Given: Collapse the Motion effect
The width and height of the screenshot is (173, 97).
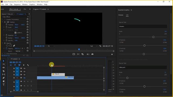Looking at the screenshot, I should 2,22.
